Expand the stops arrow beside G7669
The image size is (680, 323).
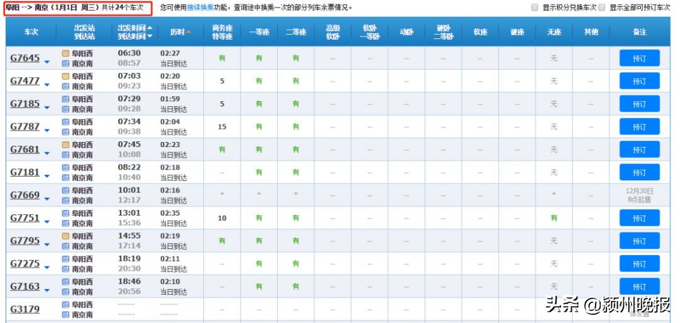coord(47,199)
